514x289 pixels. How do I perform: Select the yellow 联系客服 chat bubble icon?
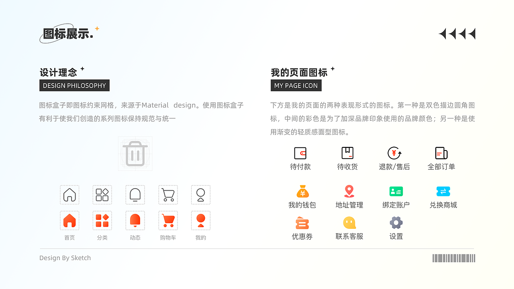point(349,223)
